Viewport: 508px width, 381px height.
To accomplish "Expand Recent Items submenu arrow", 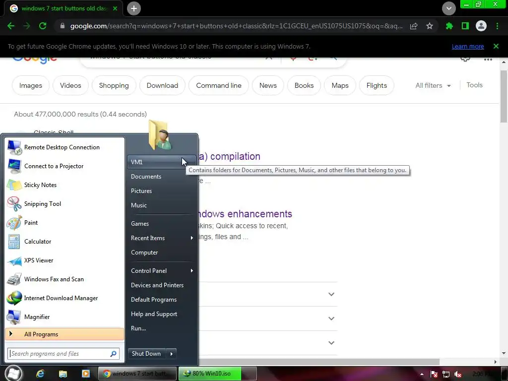I will click(192, 238).
